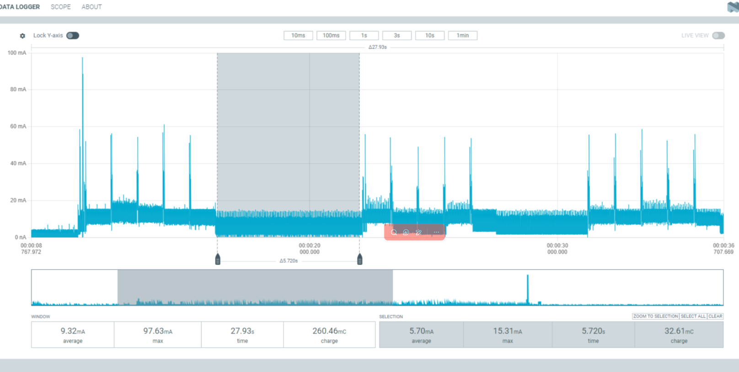Select the Data Logger tab

pyautogui.click(x=20, y=7)
